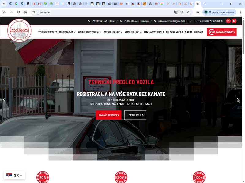This screenshot has width=245, height=183.
Task: Click the translate page icon
Action: 176,12
